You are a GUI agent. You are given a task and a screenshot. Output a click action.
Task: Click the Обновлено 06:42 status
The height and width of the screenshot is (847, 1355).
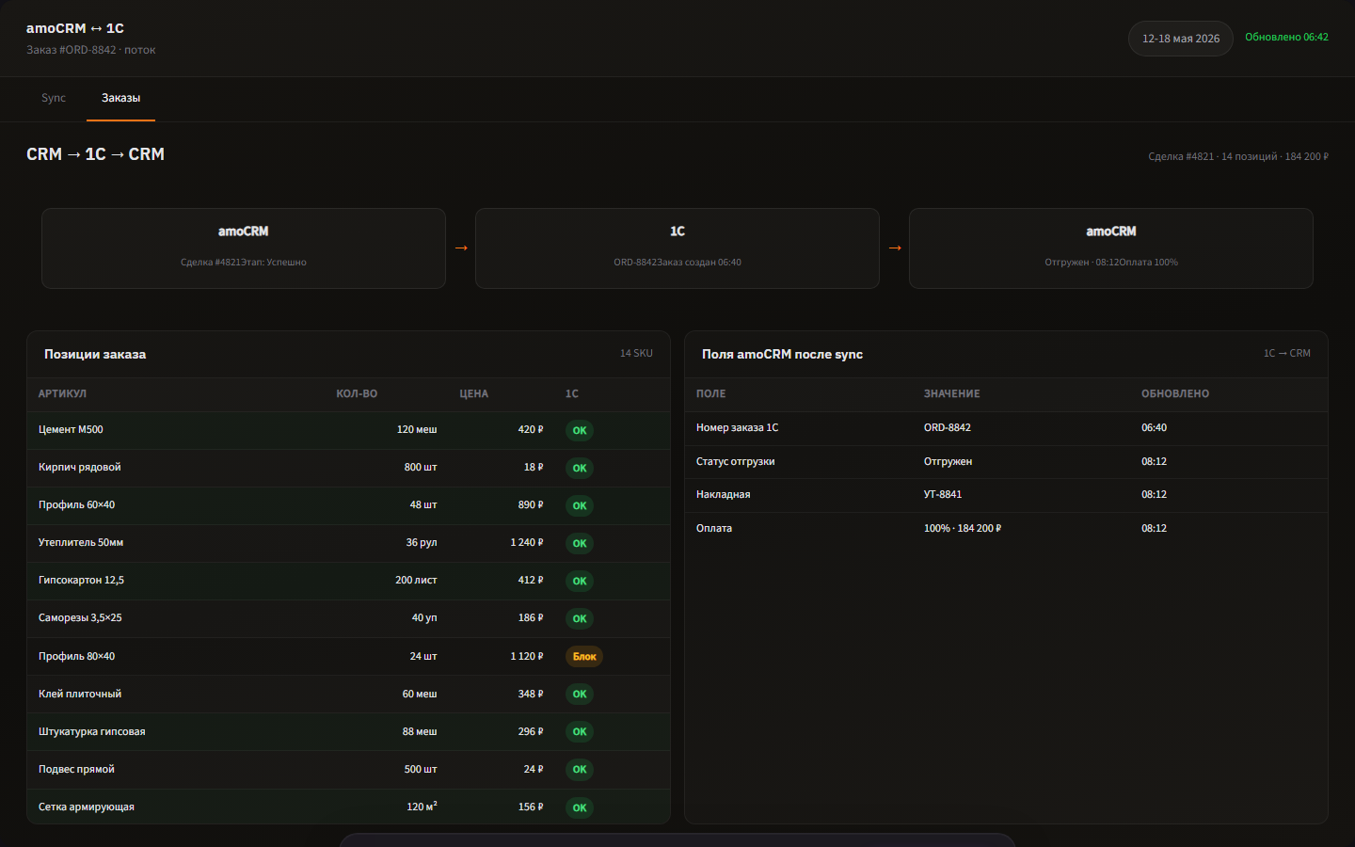pos(1286,38)
